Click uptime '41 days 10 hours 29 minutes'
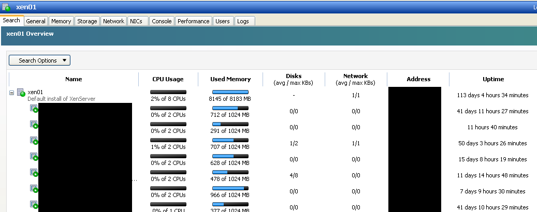 tap(492, 207)
